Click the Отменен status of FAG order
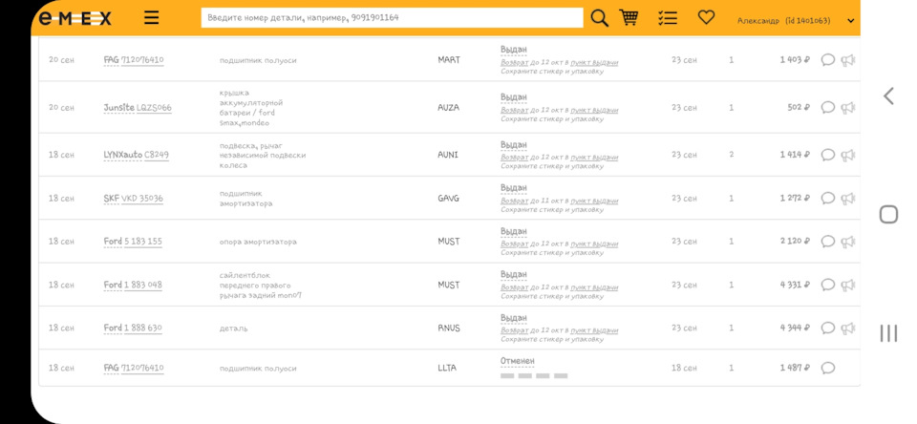 pyautogui.click(x=518, y=361)
